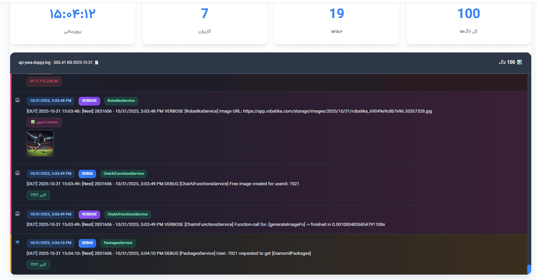
Task: Click the file icon beside api-pwa-doppy.log
Action: pyautogui.click(x=96, y=63)
